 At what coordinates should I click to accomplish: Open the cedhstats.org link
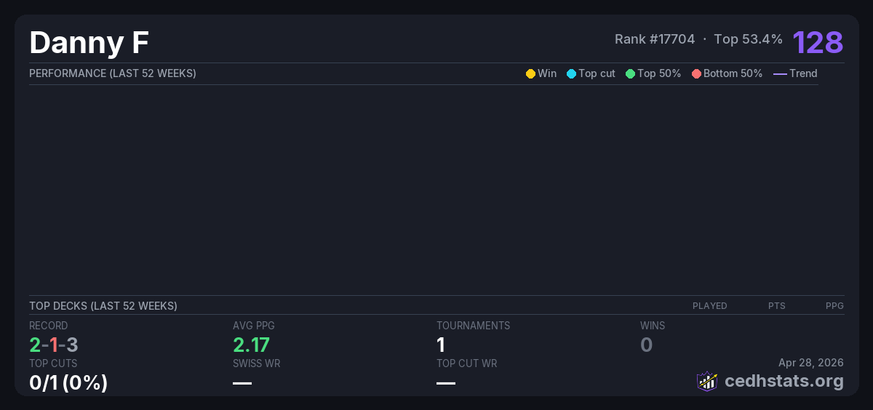click(773, 381)
